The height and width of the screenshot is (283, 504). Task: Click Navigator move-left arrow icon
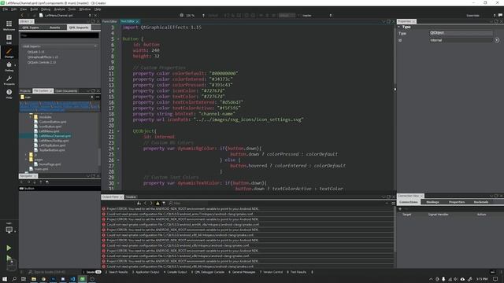point(22,182)
